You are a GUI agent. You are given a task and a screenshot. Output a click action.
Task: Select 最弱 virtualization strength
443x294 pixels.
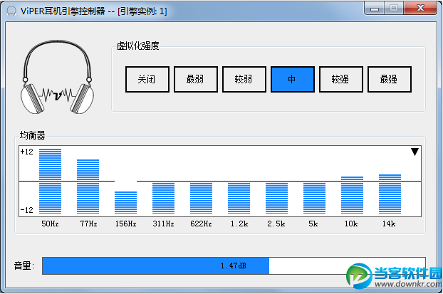[196, 79]
